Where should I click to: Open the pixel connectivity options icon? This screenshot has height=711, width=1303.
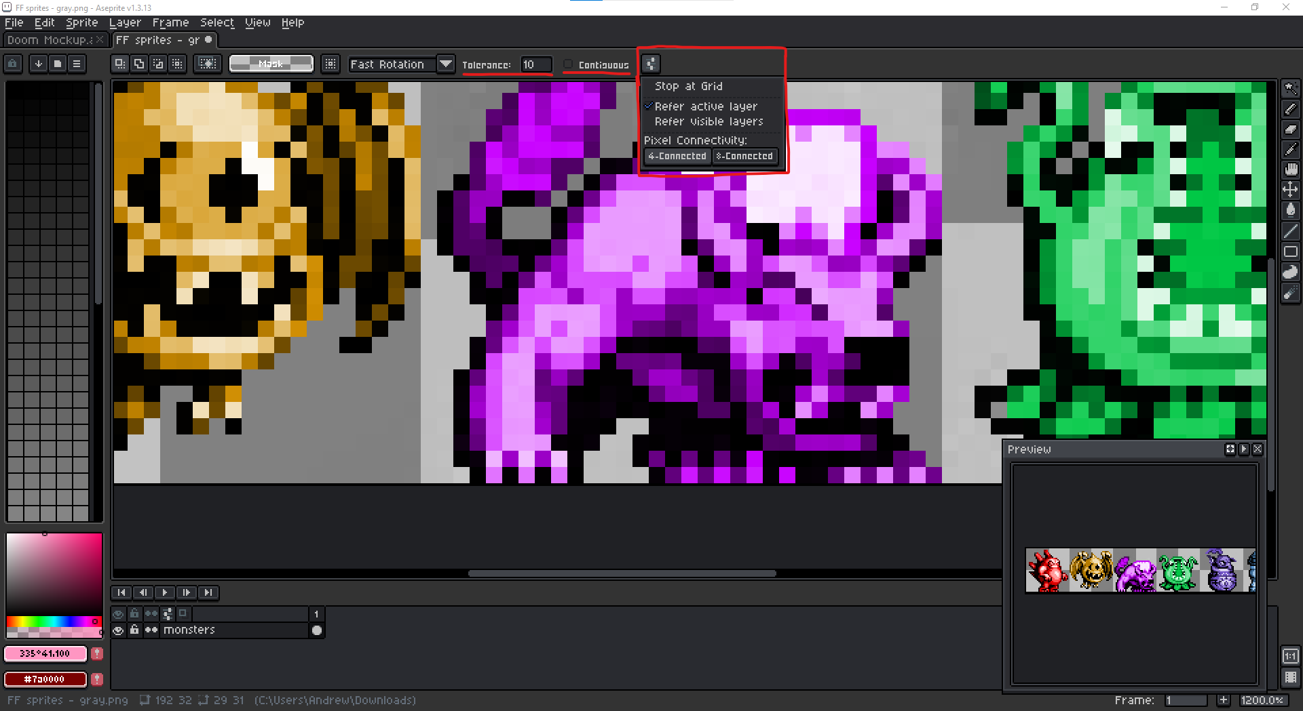(x=651, y=64)
